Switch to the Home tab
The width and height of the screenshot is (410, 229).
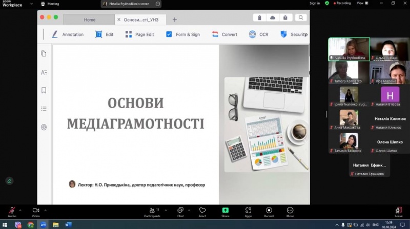click(x=90, y=19)
